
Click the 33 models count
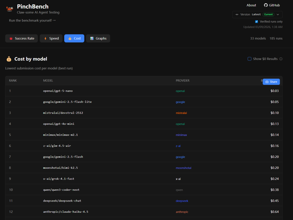(258, 39)
